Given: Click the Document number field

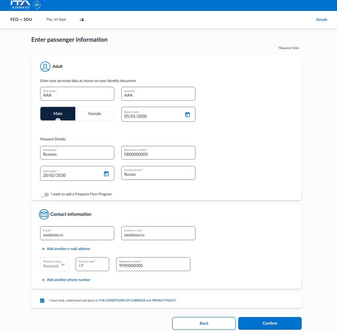Looking at the screenshot, I should point(158,152).
